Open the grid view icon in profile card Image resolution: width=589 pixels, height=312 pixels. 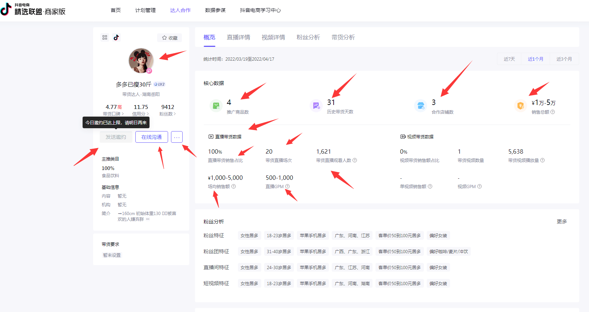click(x=105, y=37)
